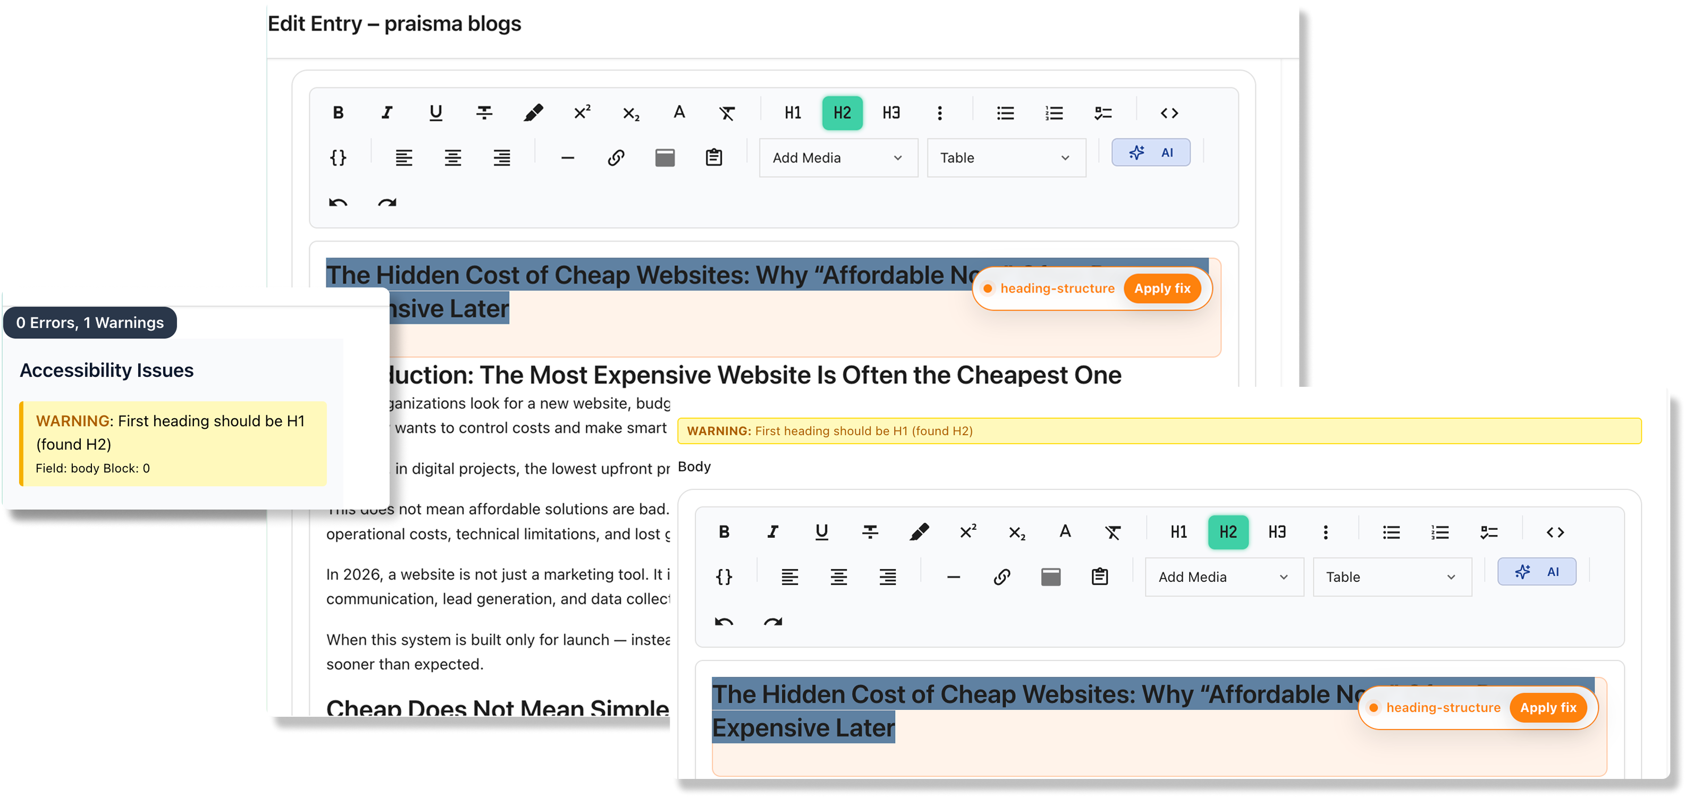Enable the task list checklist formatting
1686x797 pixels.
tap(1103, 113)
